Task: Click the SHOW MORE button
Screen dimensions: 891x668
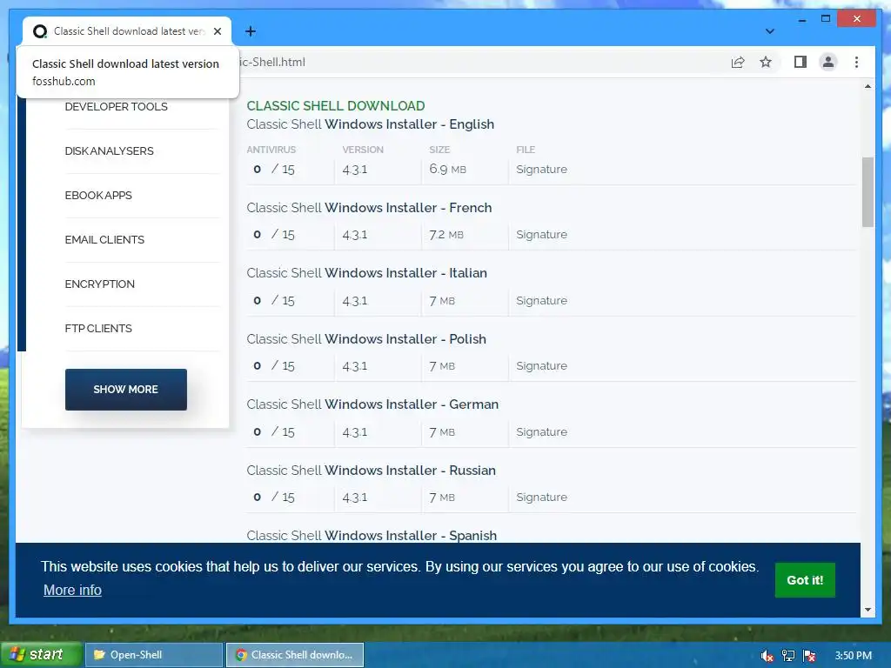Action: (125, 390)
